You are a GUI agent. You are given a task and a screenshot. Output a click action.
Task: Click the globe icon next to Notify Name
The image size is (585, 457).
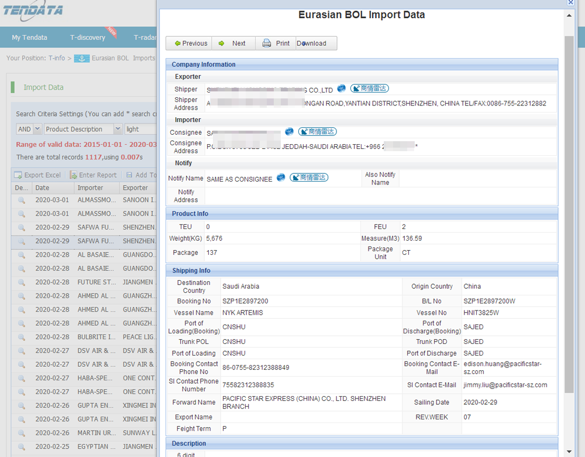pyautogui.click(x=281, y=178)
